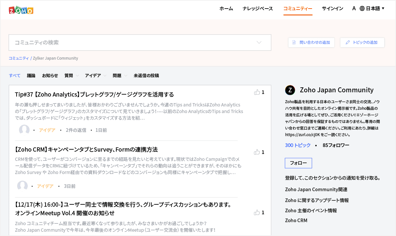
Task: Click the Zoho logo
Action: pos(21,10)
